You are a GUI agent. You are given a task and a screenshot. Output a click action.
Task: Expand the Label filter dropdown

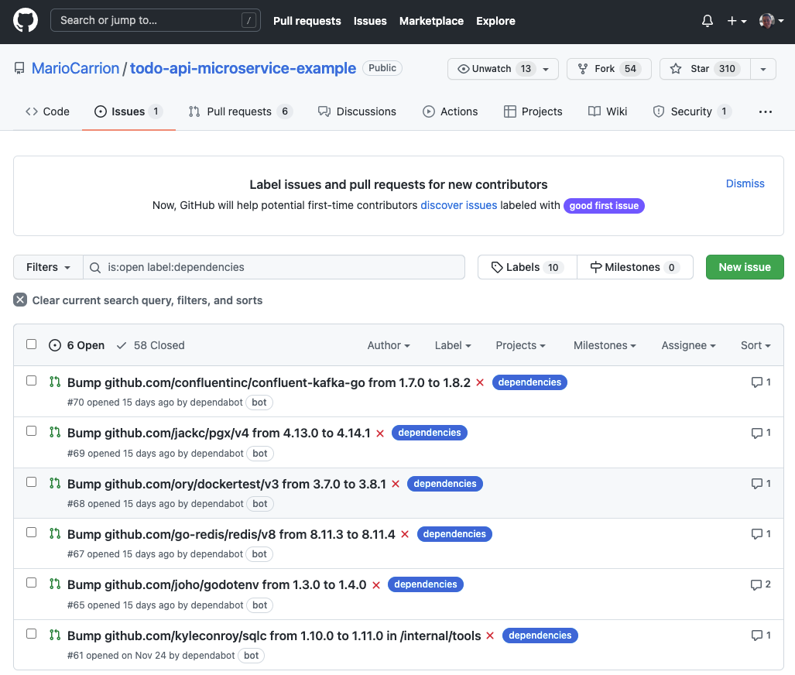453,345
